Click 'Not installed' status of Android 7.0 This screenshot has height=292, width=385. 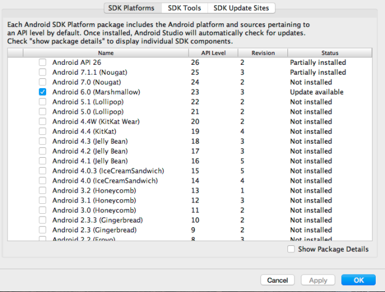tap(311, 82)
